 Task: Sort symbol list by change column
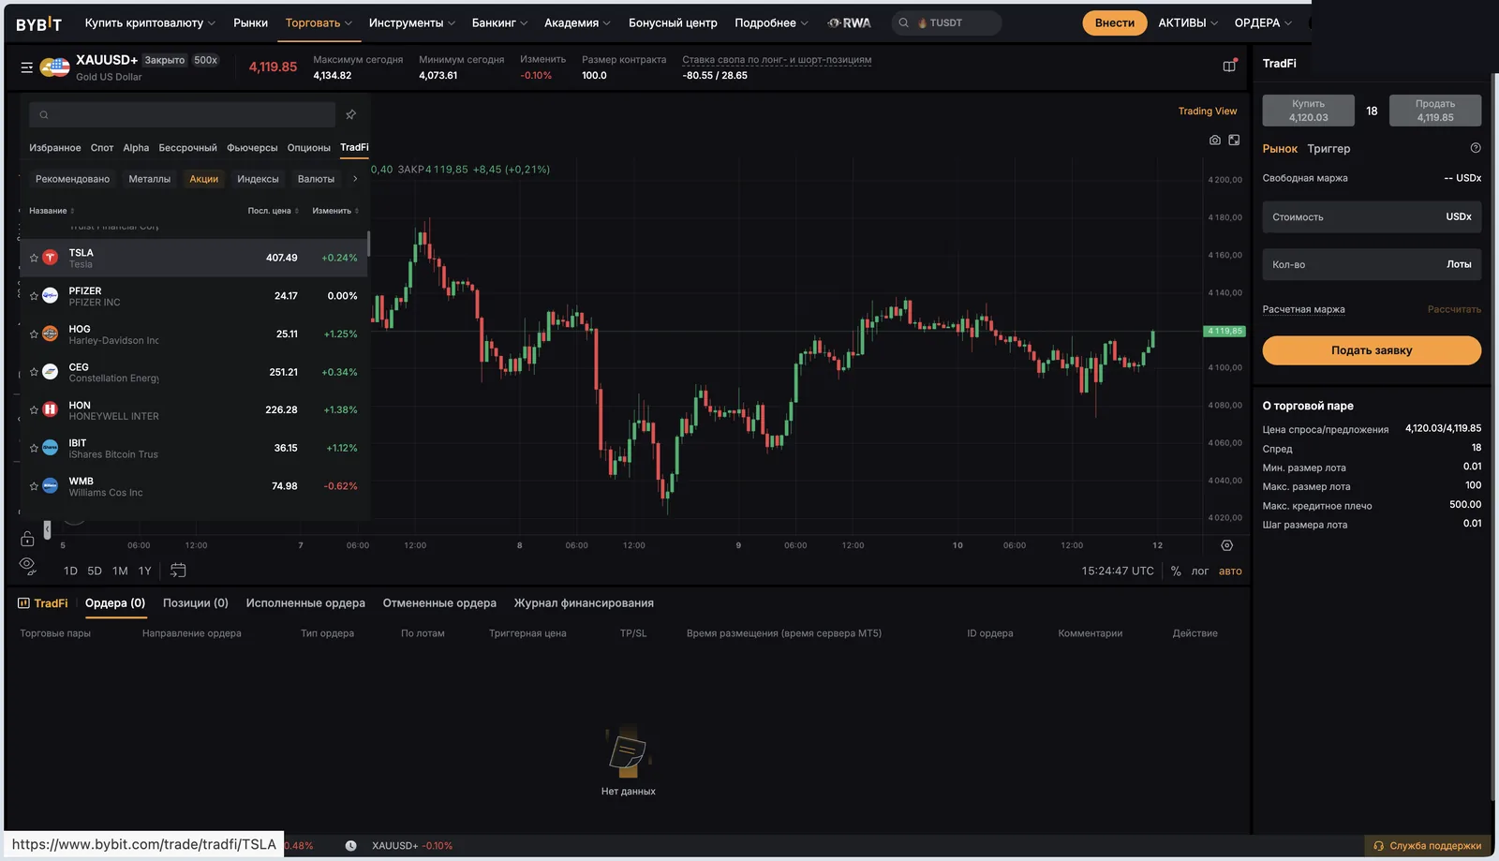pos(335,212)
